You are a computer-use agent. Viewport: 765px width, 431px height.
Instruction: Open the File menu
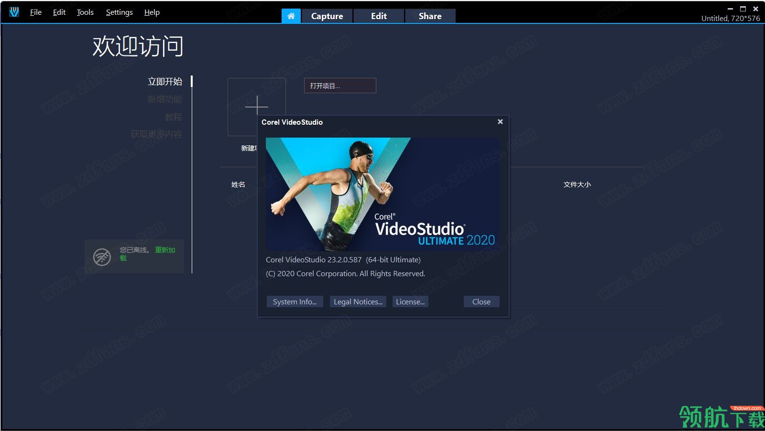[x=36, y=12]
